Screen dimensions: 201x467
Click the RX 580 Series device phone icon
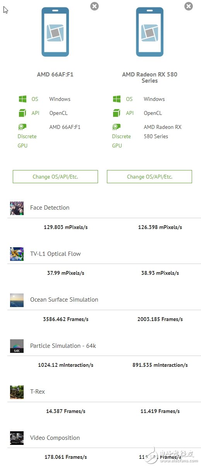pos(149,32)
